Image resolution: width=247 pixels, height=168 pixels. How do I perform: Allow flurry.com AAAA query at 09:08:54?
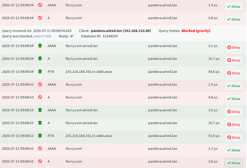coord(234,6)
